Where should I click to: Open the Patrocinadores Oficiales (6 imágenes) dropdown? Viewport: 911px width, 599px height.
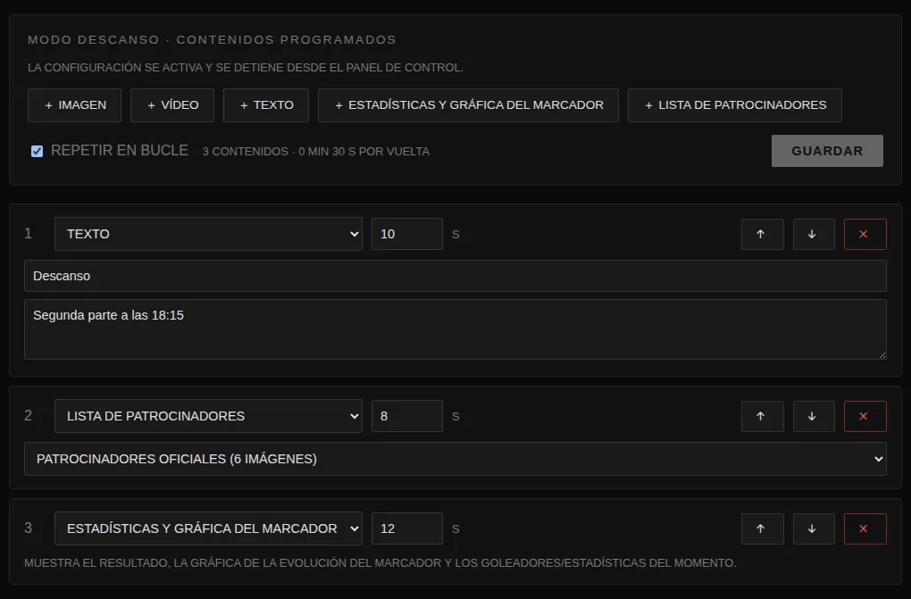pyautogui.click(x=455, y=459)
